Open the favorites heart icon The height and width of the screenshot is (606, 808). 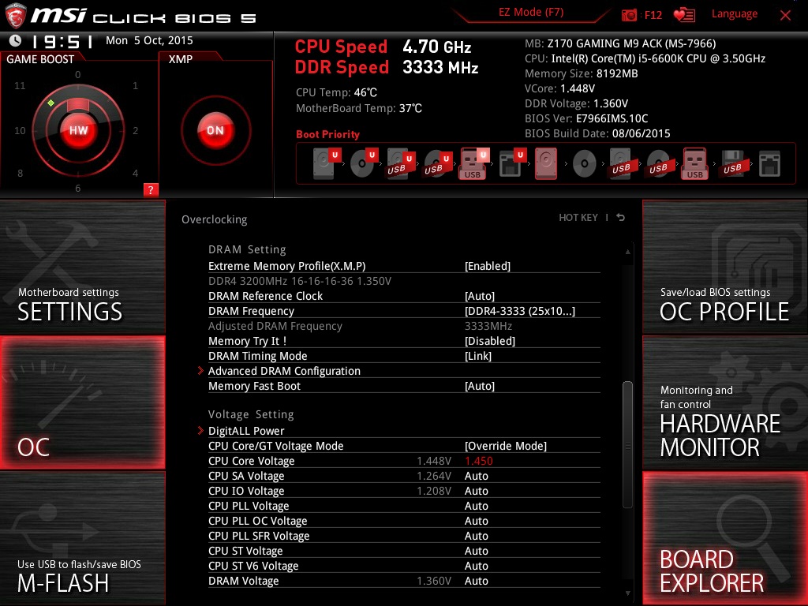click(684, 15)
